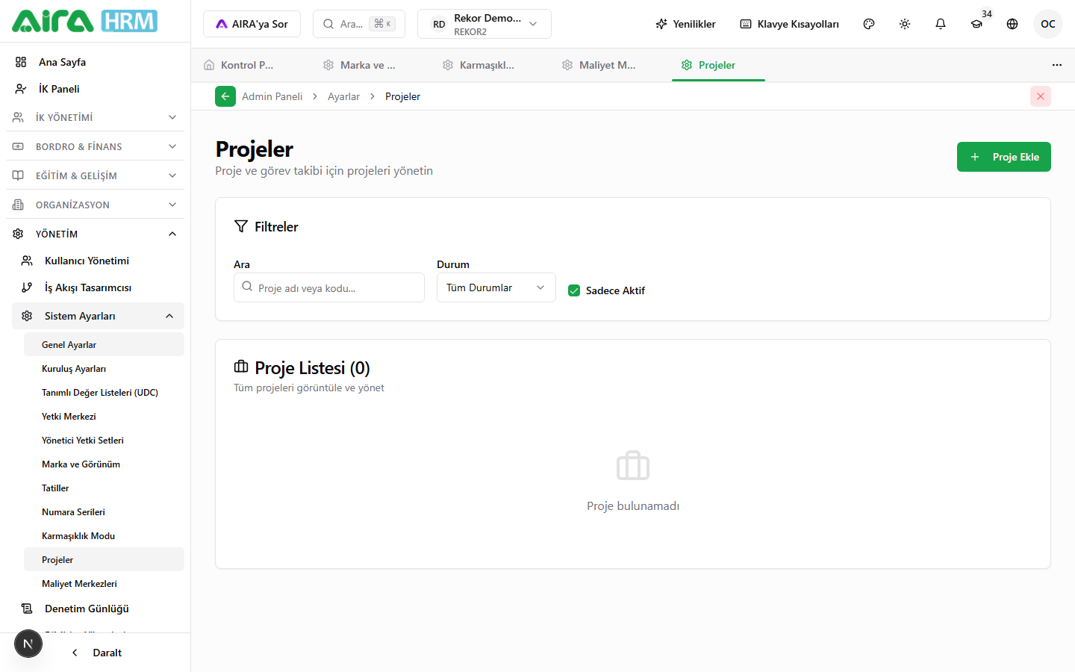Open the OC user avatar

click(1048, 24)
